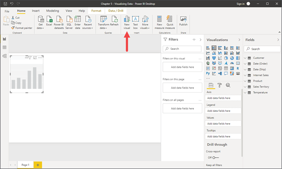Expand the Temperature table in Fields
This screenshot has width=282, height=169.
point(245,93)
